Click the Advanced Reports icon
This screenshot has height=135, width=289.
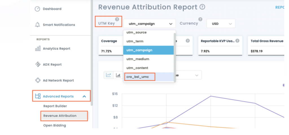38,96
